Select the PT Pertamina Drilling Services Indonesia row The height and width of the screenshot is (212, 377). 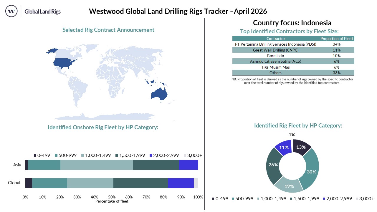(293, 44)
